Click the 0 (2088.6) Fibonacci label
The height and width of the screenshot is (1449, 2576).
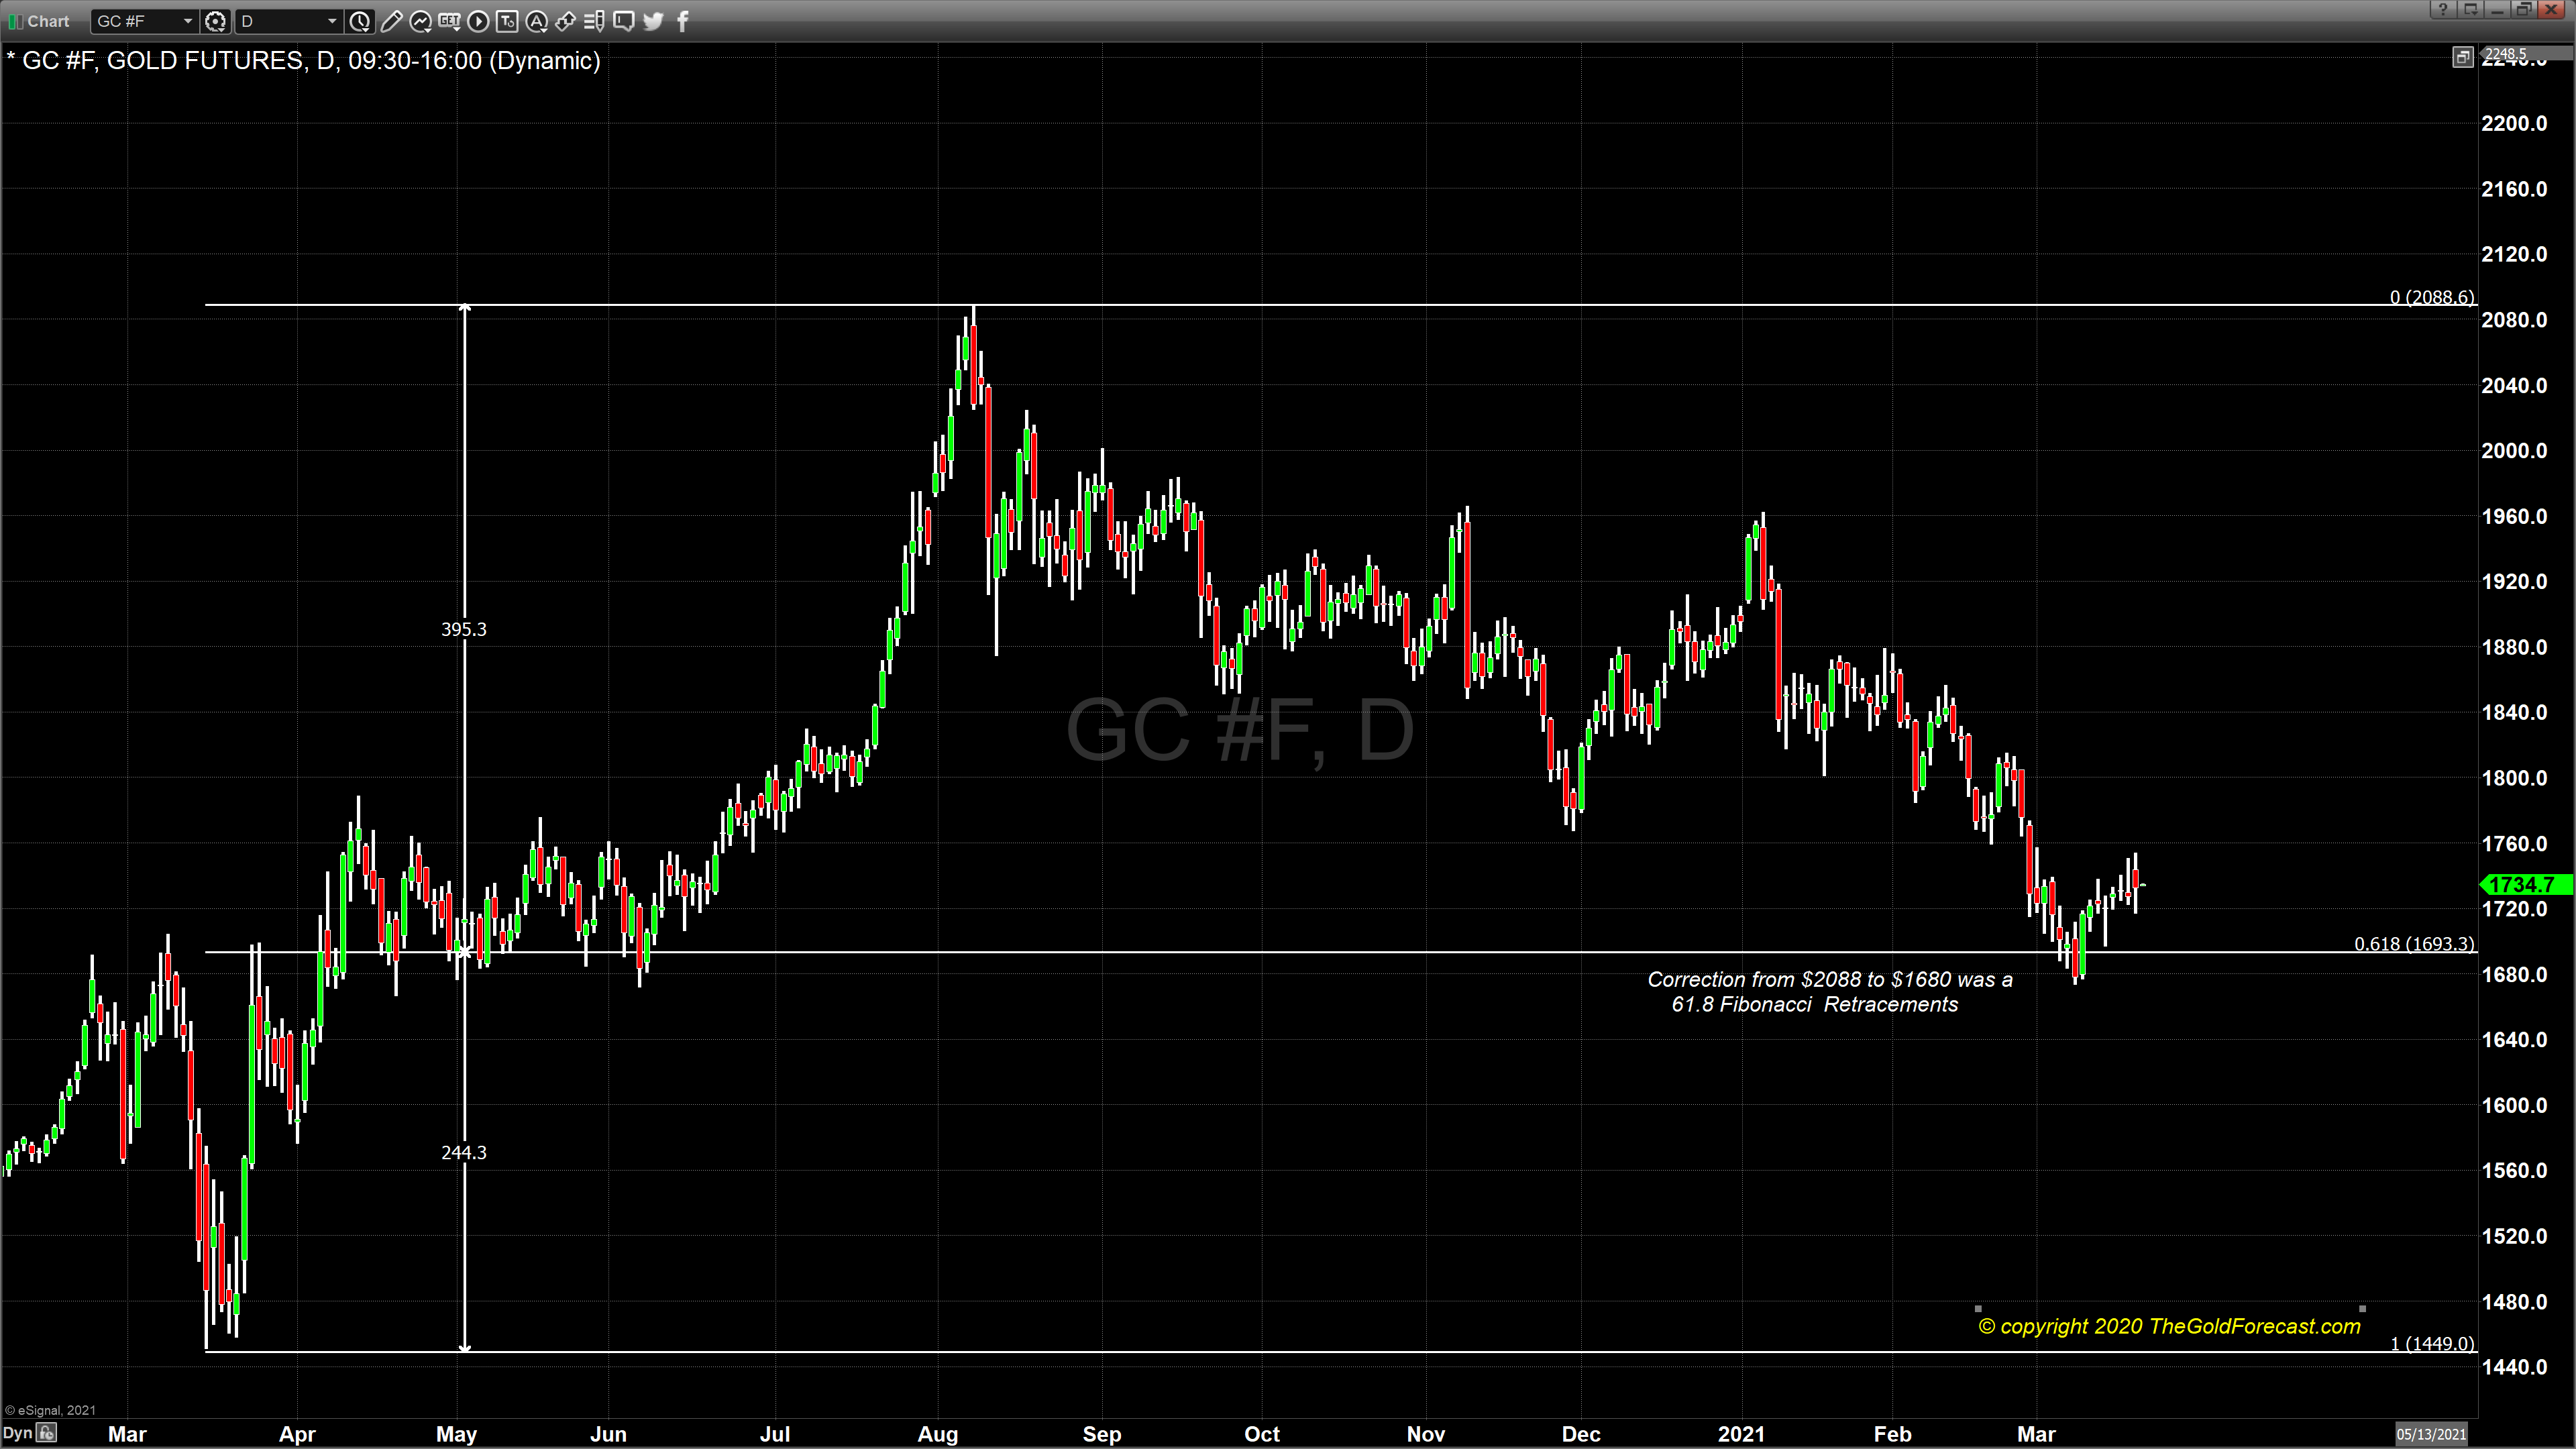2432,297
